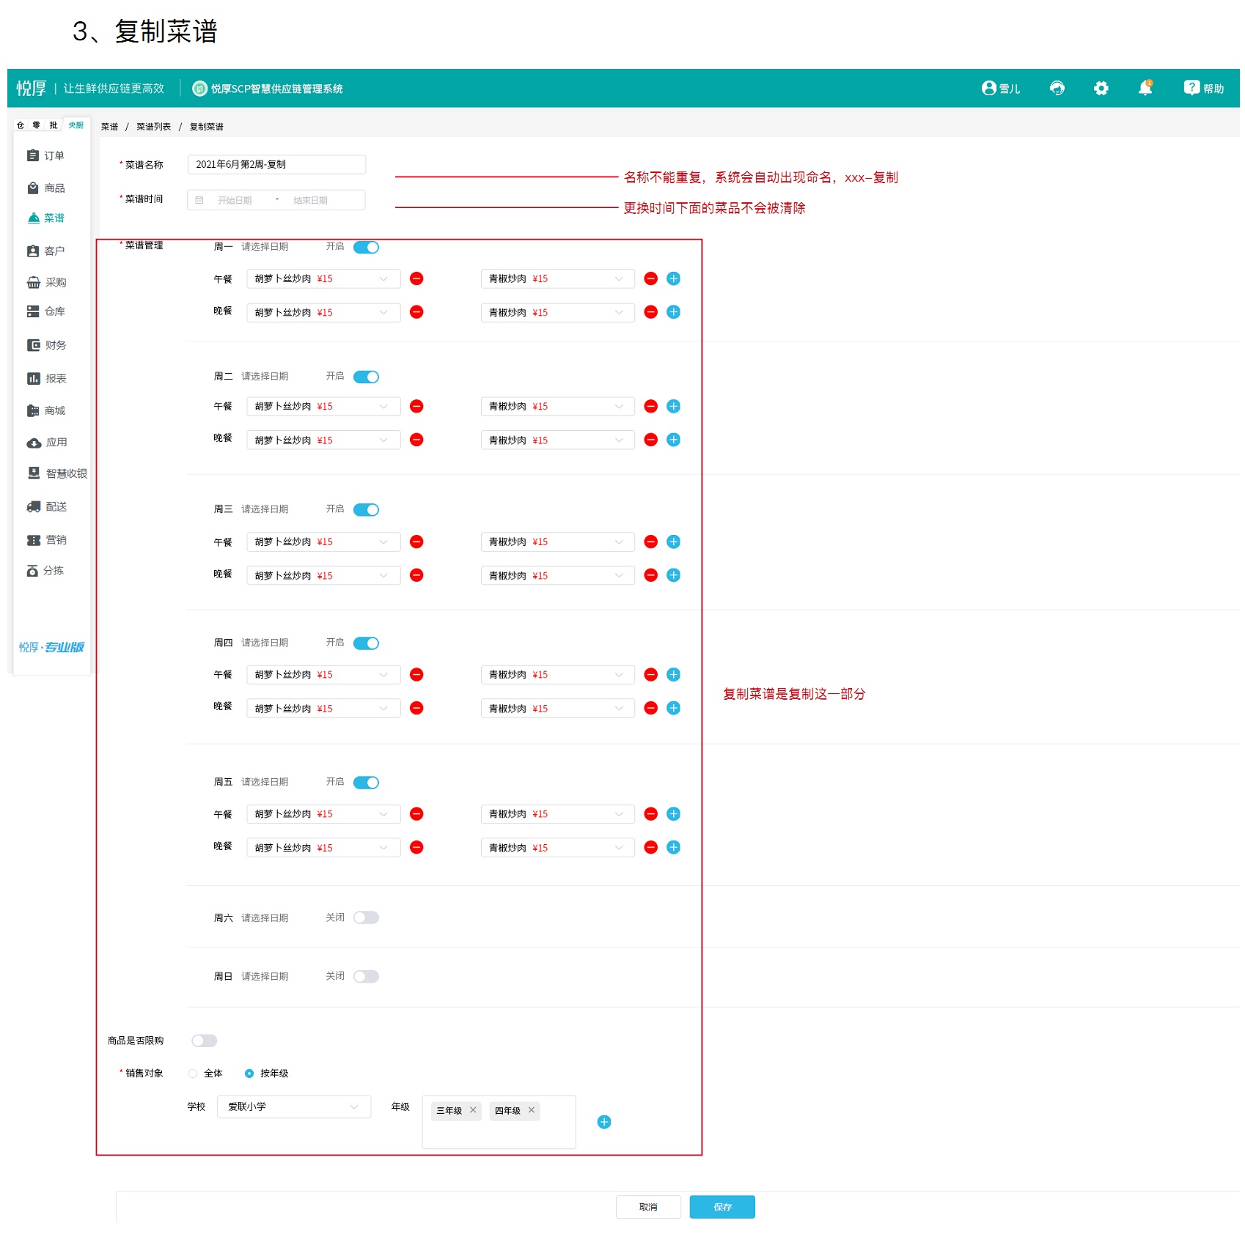Toggle the 周一 开启 switch
Screen dimensions: 1245x1245
(366, 247)
